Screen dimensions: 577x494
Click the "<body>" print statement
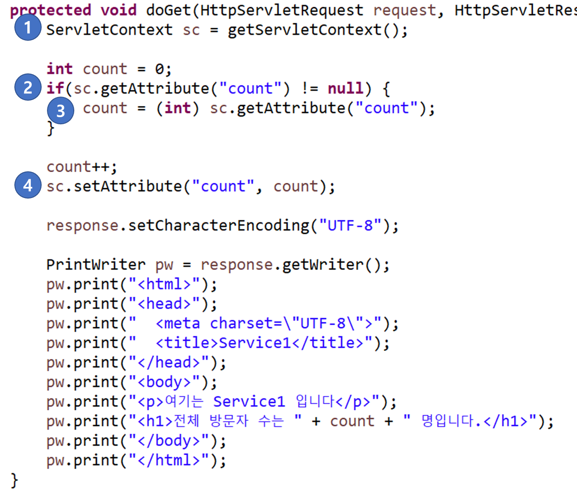(132, 383)
